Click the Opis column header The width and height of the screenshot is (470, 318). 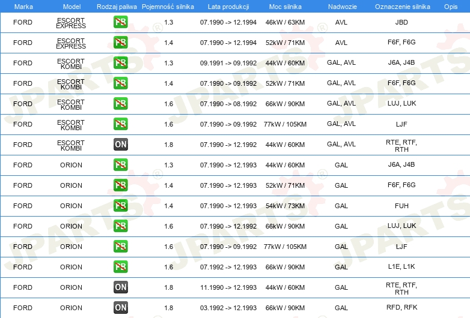(451, 7)
